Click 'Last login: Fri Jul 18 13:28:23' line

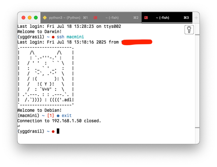click(69, 26)
